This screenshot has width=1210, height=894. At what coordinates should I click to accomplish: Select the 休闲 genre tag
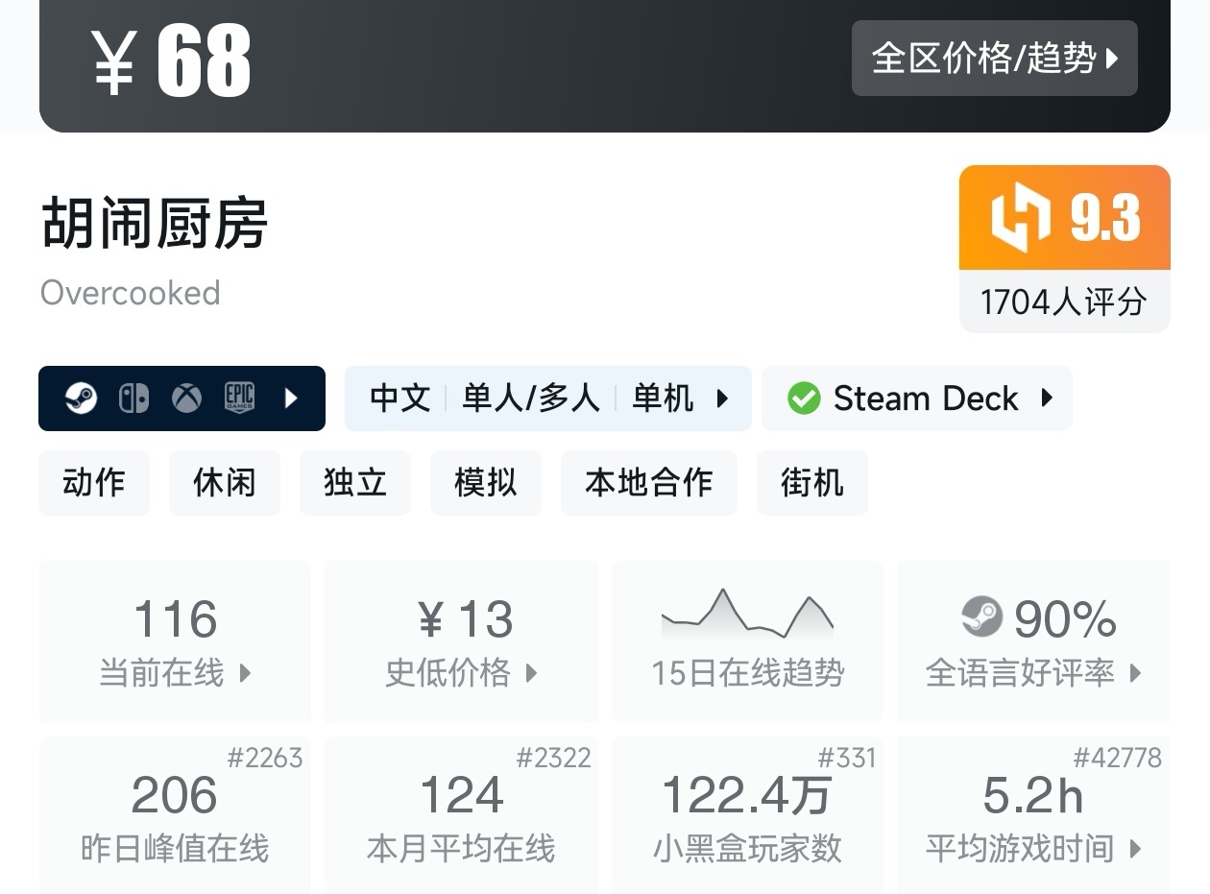click(225, 482)
